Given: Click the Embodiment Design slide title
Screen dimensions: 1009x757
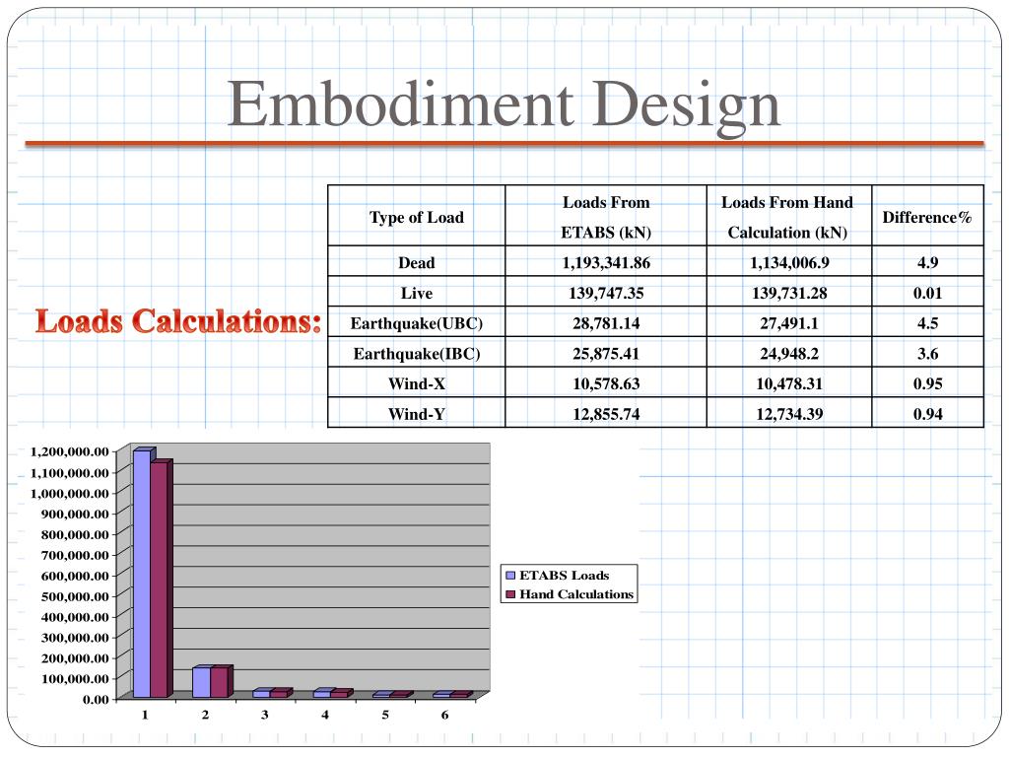Looking at the screenshot, I should click(x=504, y=106).
